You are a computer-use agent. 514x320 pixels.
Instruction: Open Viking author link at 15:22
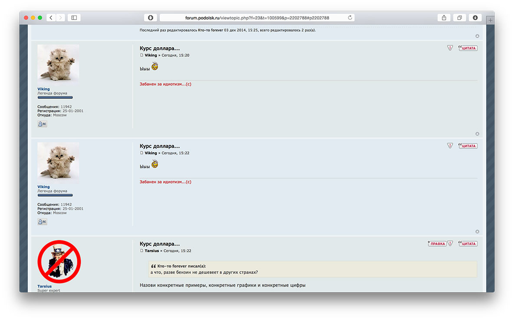[x=151, y=153]
